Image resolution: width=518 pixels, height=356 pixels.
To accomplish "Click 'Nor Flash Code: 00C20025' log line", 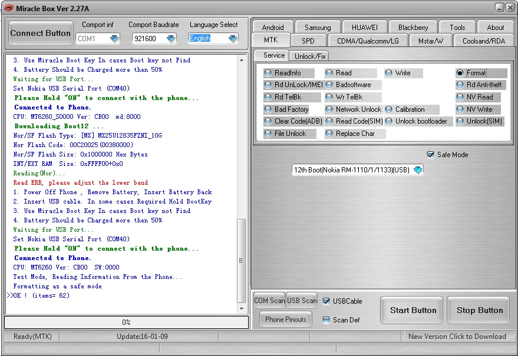I will click(73, 145).
